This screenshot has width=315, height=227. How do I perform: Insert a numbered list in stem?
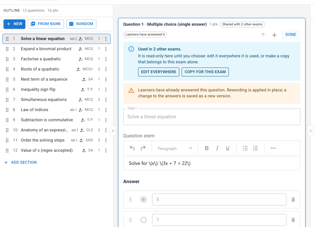pyautogui.click(x=255, y=148)
